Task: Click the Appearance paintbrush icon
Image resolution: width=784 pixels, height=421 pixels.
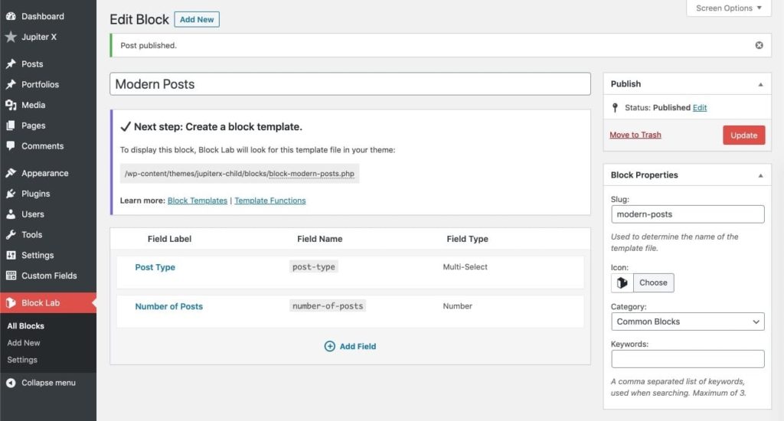Action: pyautogui.click(x=11, y=172)
